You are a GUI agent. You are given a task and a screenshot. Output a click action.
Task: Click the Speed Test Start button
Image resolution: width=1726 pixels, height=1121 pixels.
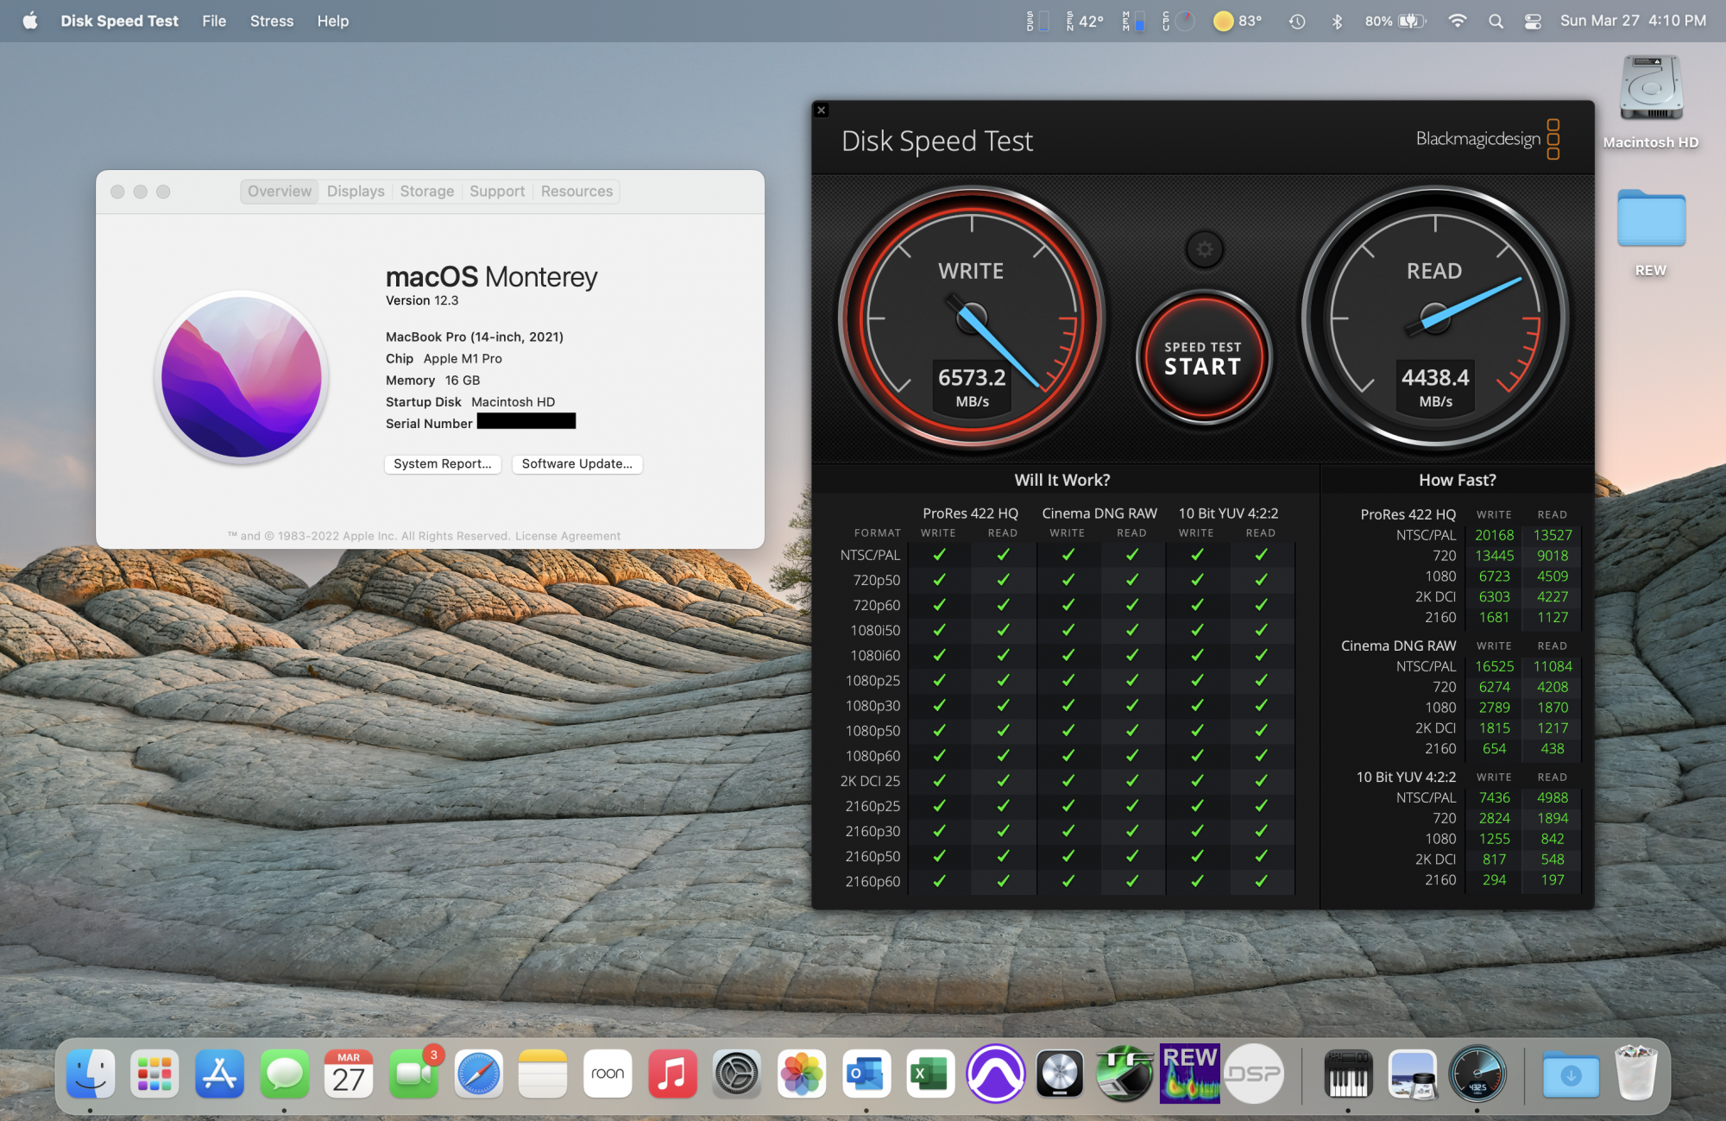1203,357
